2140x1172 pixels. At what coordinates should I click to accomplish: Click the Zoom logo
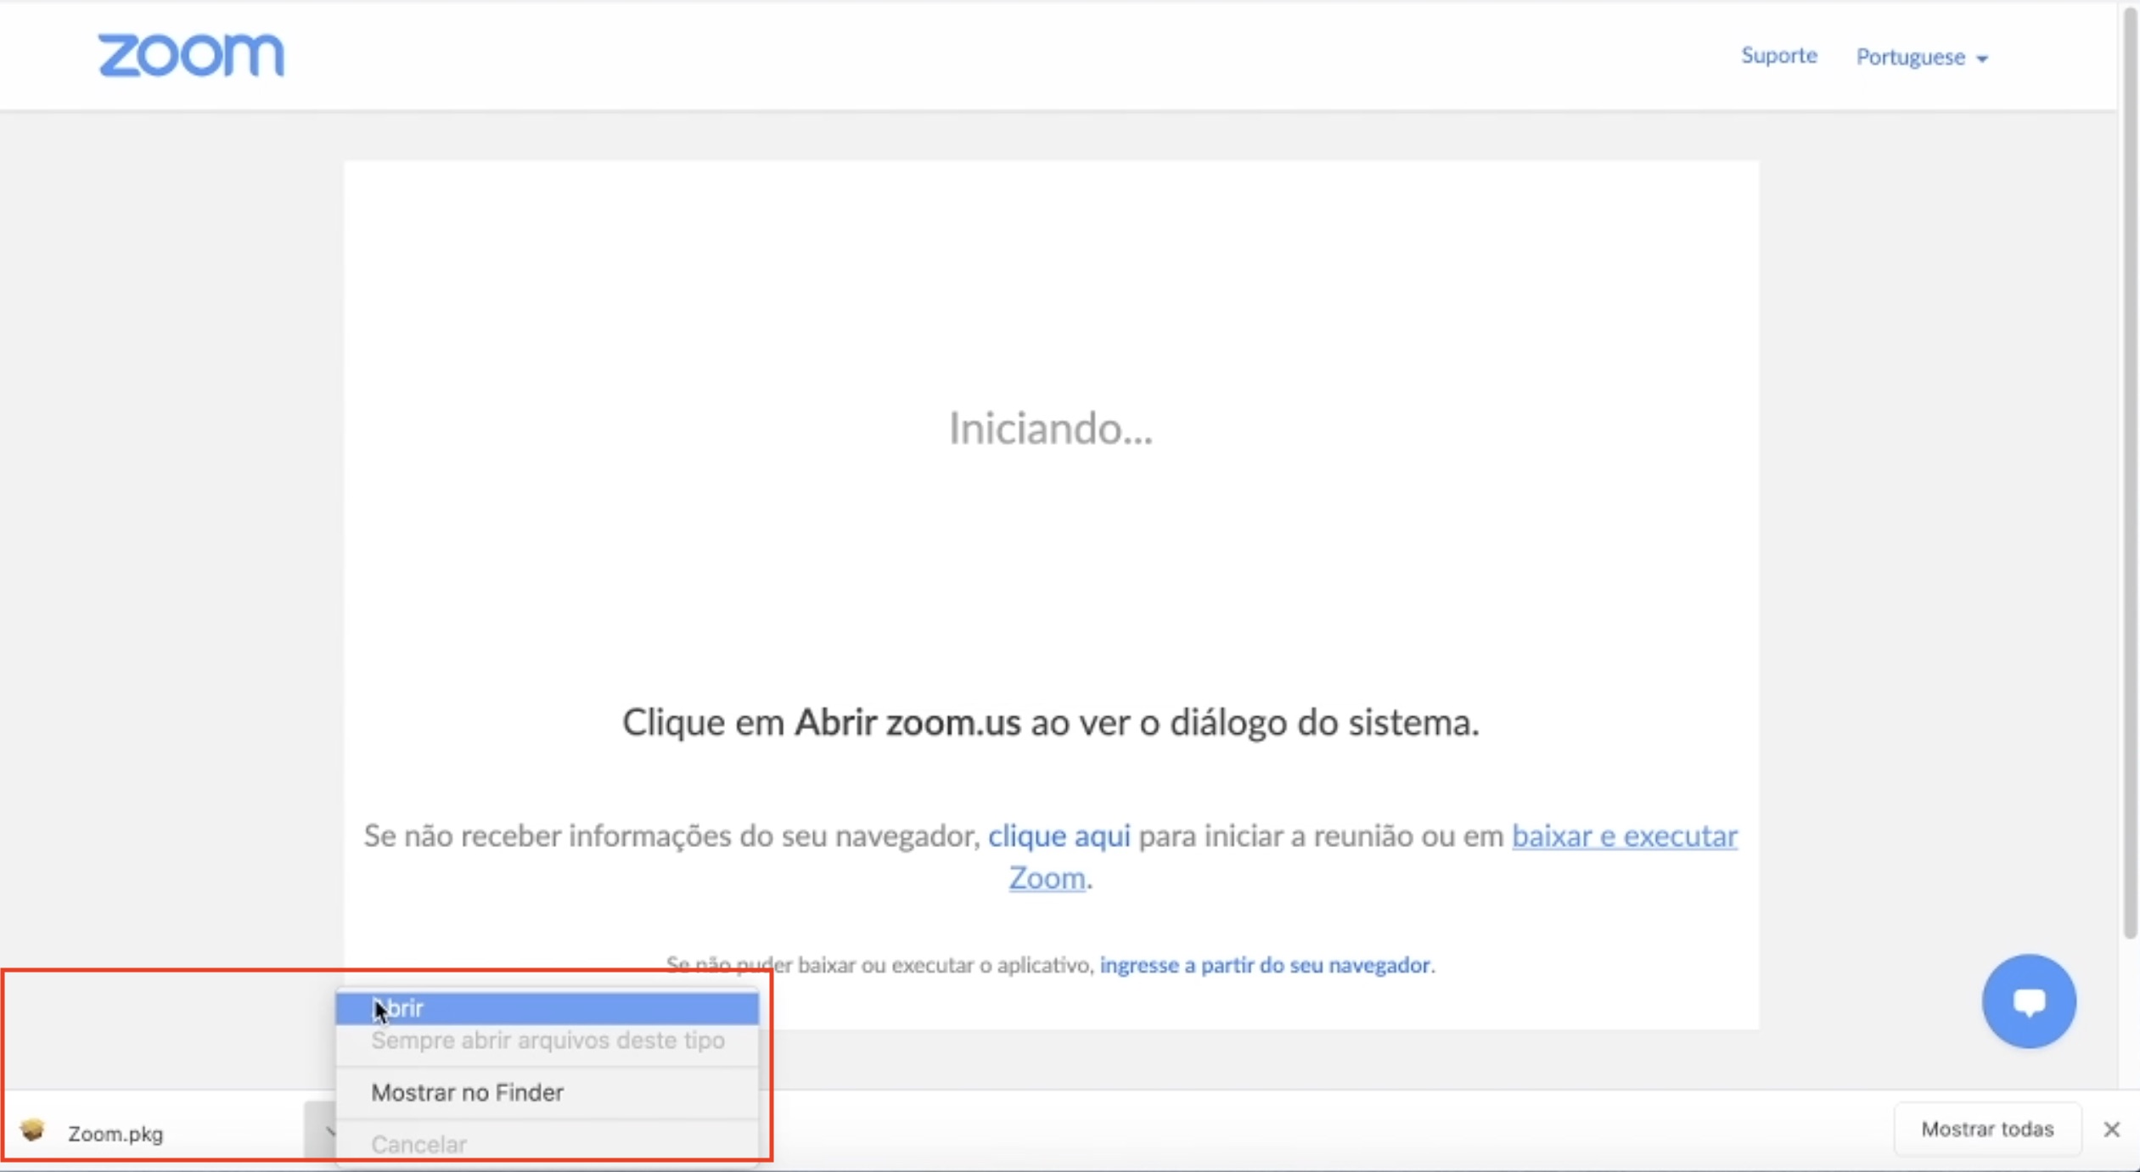191,56
